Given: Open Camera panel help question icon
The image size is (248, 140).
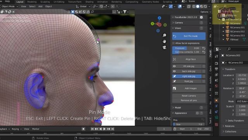Looking at the screenshot, I should tap(201, 23).
